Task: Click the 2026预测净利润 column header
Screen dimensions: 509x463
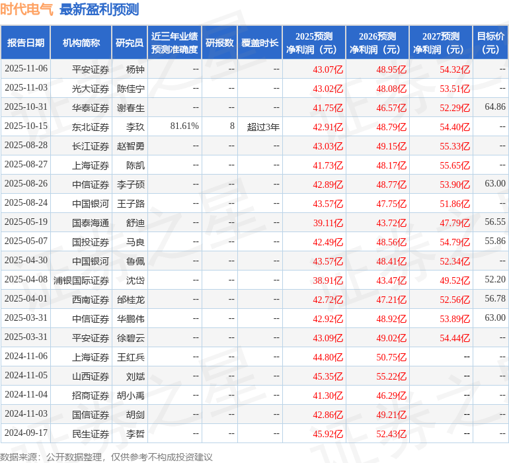Action: [377, 43]
